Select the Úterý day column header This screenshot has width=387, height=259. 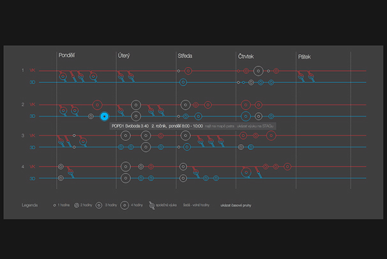[x=125, y=56]
